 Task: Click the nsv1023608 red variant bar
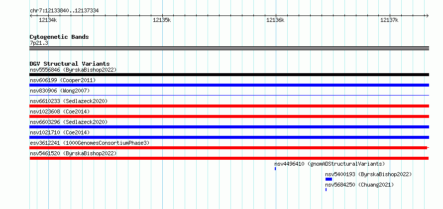point(229,116)
